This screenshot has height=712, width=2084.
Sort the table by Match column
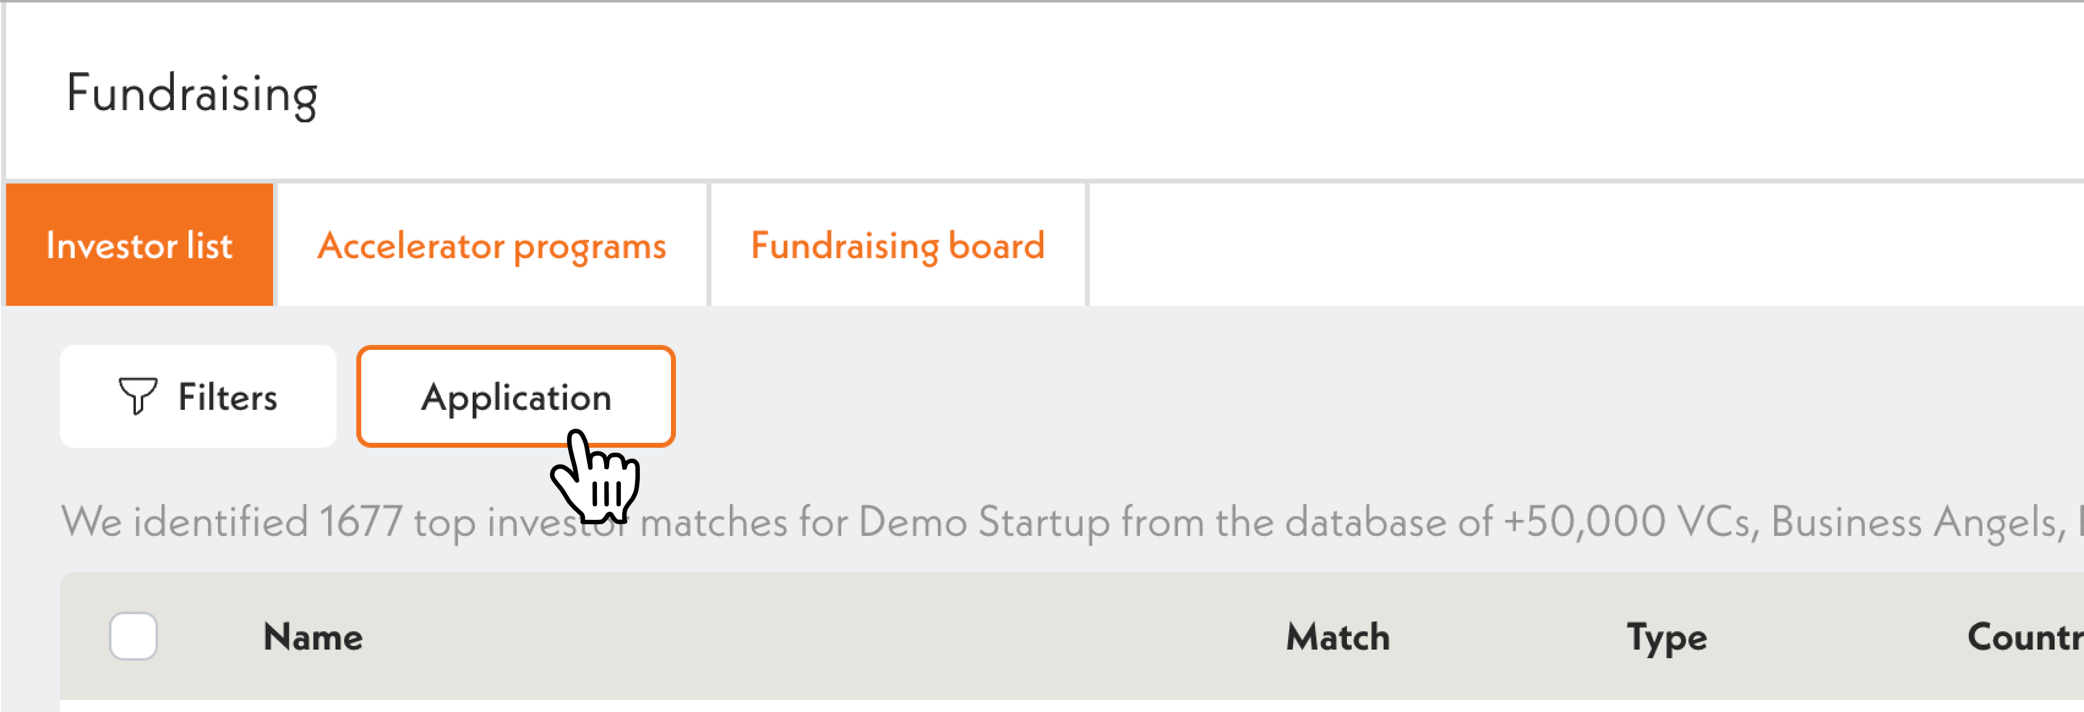point(1338,637)
